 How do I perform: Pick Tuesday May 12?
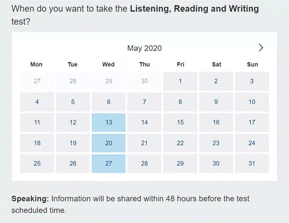73,122
